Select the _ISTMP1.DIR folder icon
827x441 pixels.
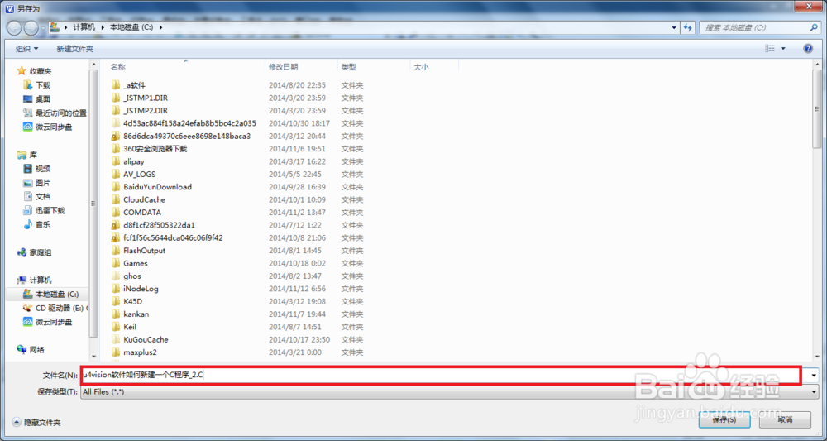pos(116,98)
